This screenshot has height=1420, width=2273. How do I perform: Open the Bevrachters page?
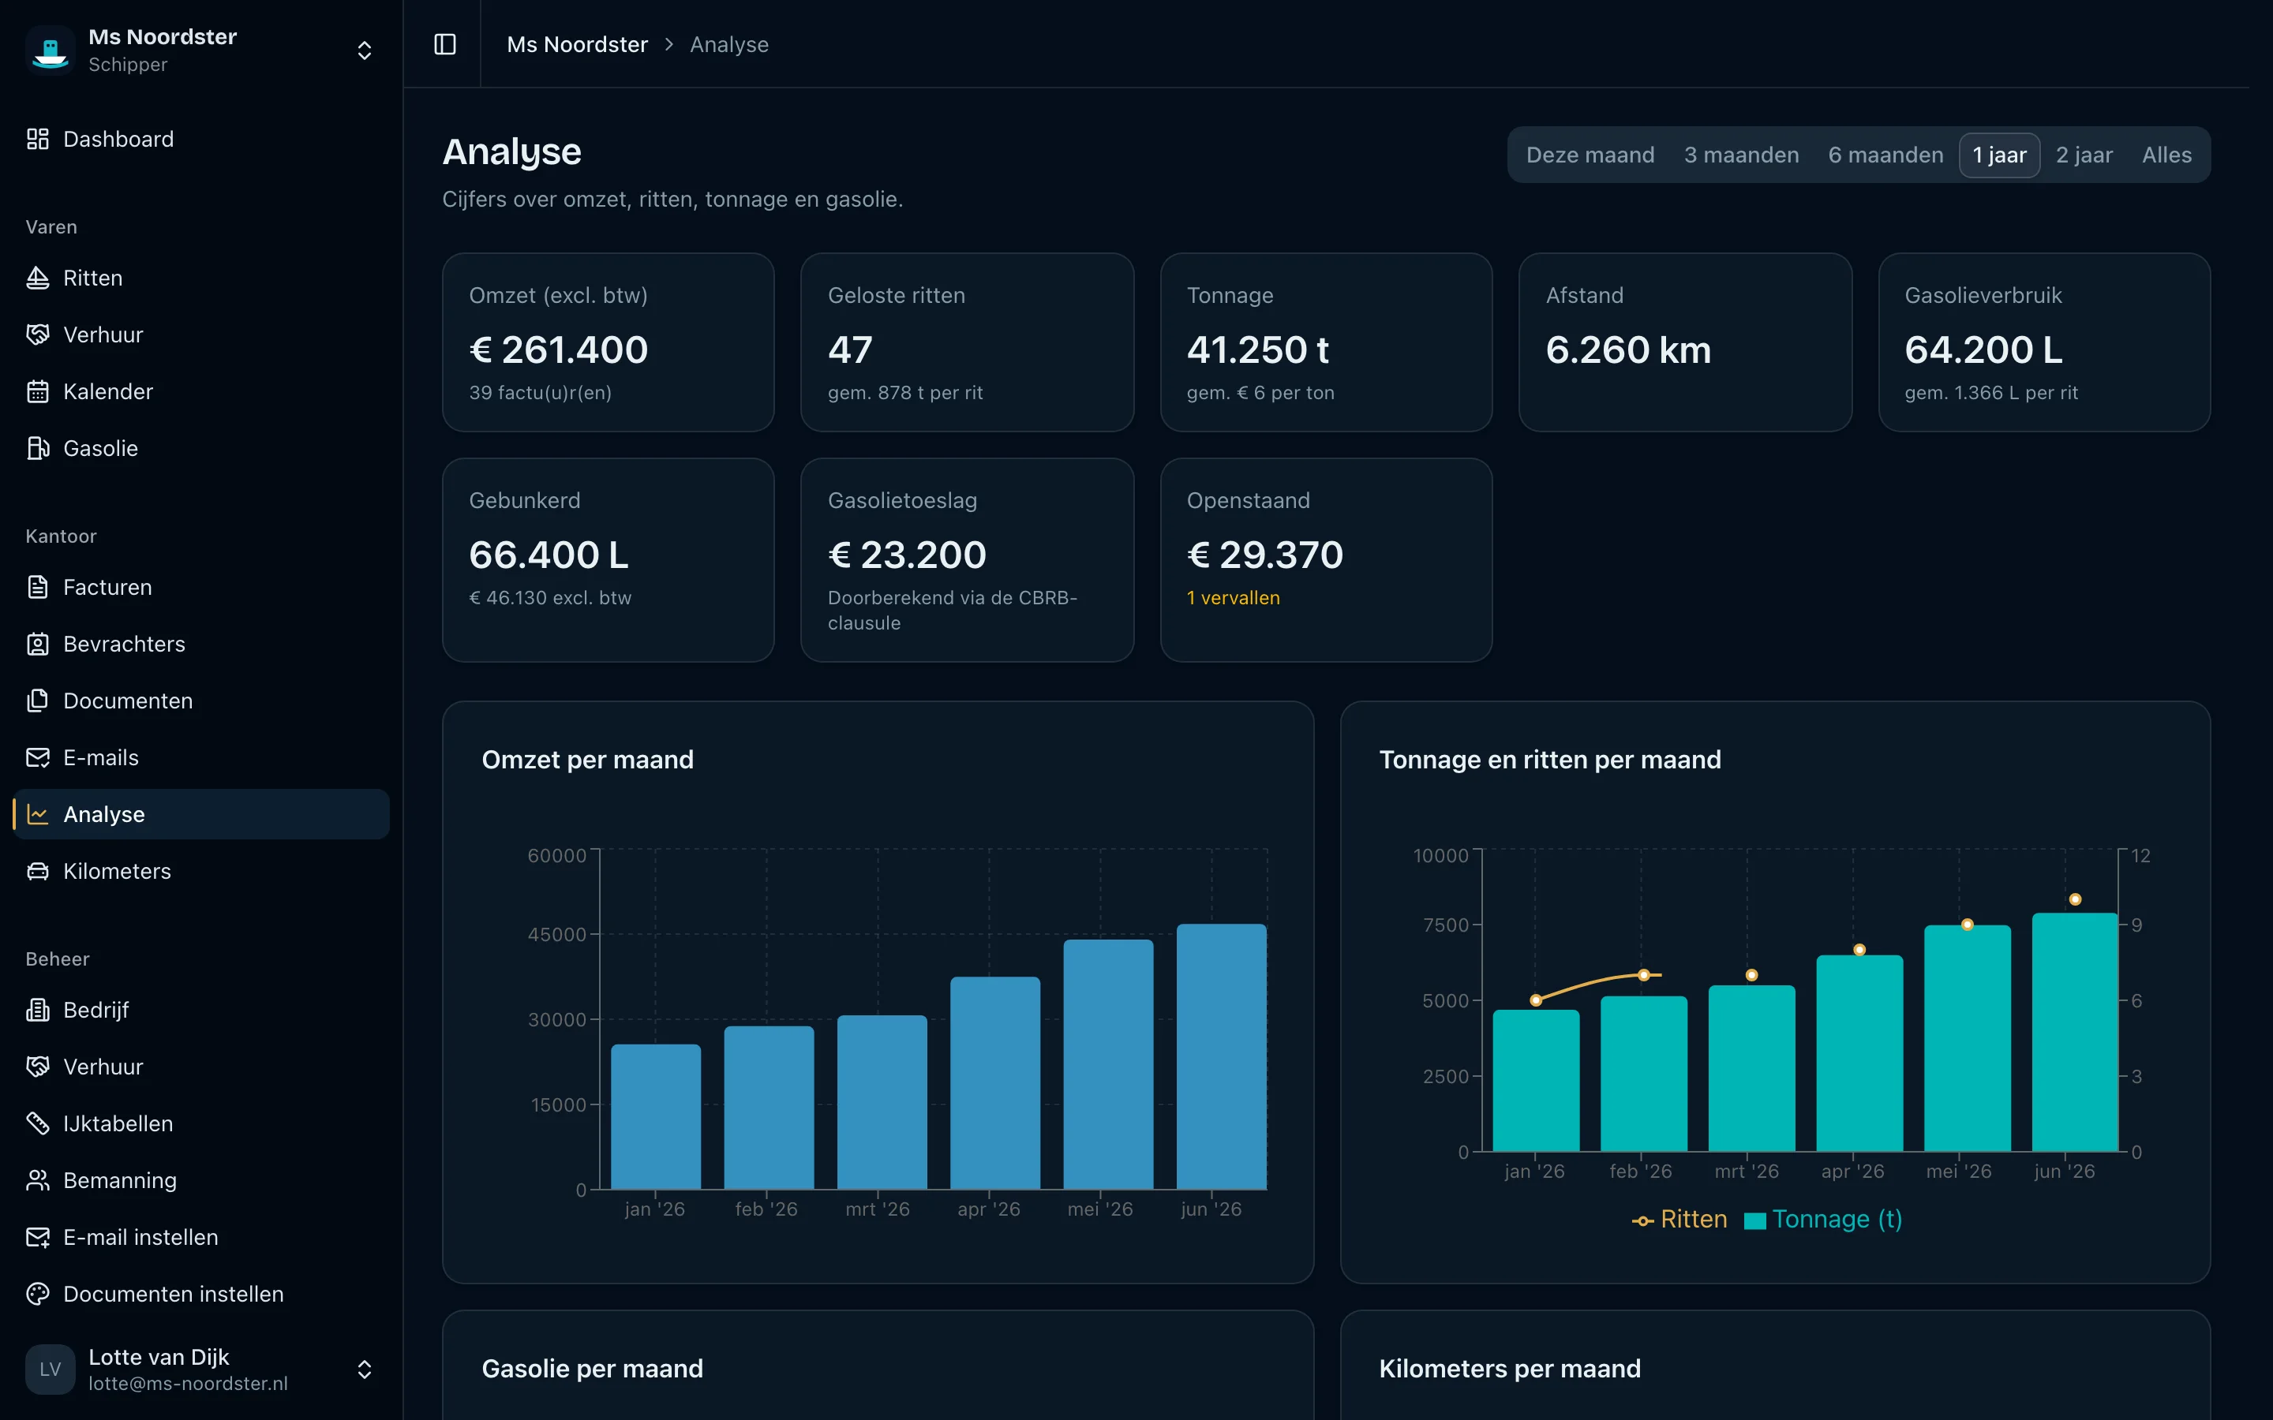[201, 645]
